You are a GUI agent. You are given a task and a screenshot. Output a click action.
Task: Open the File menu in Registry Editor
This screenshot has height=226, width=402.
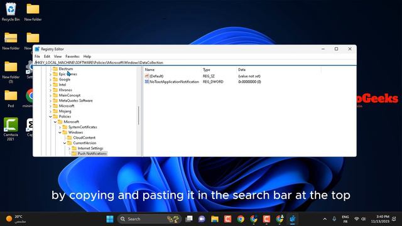[37, 56]
